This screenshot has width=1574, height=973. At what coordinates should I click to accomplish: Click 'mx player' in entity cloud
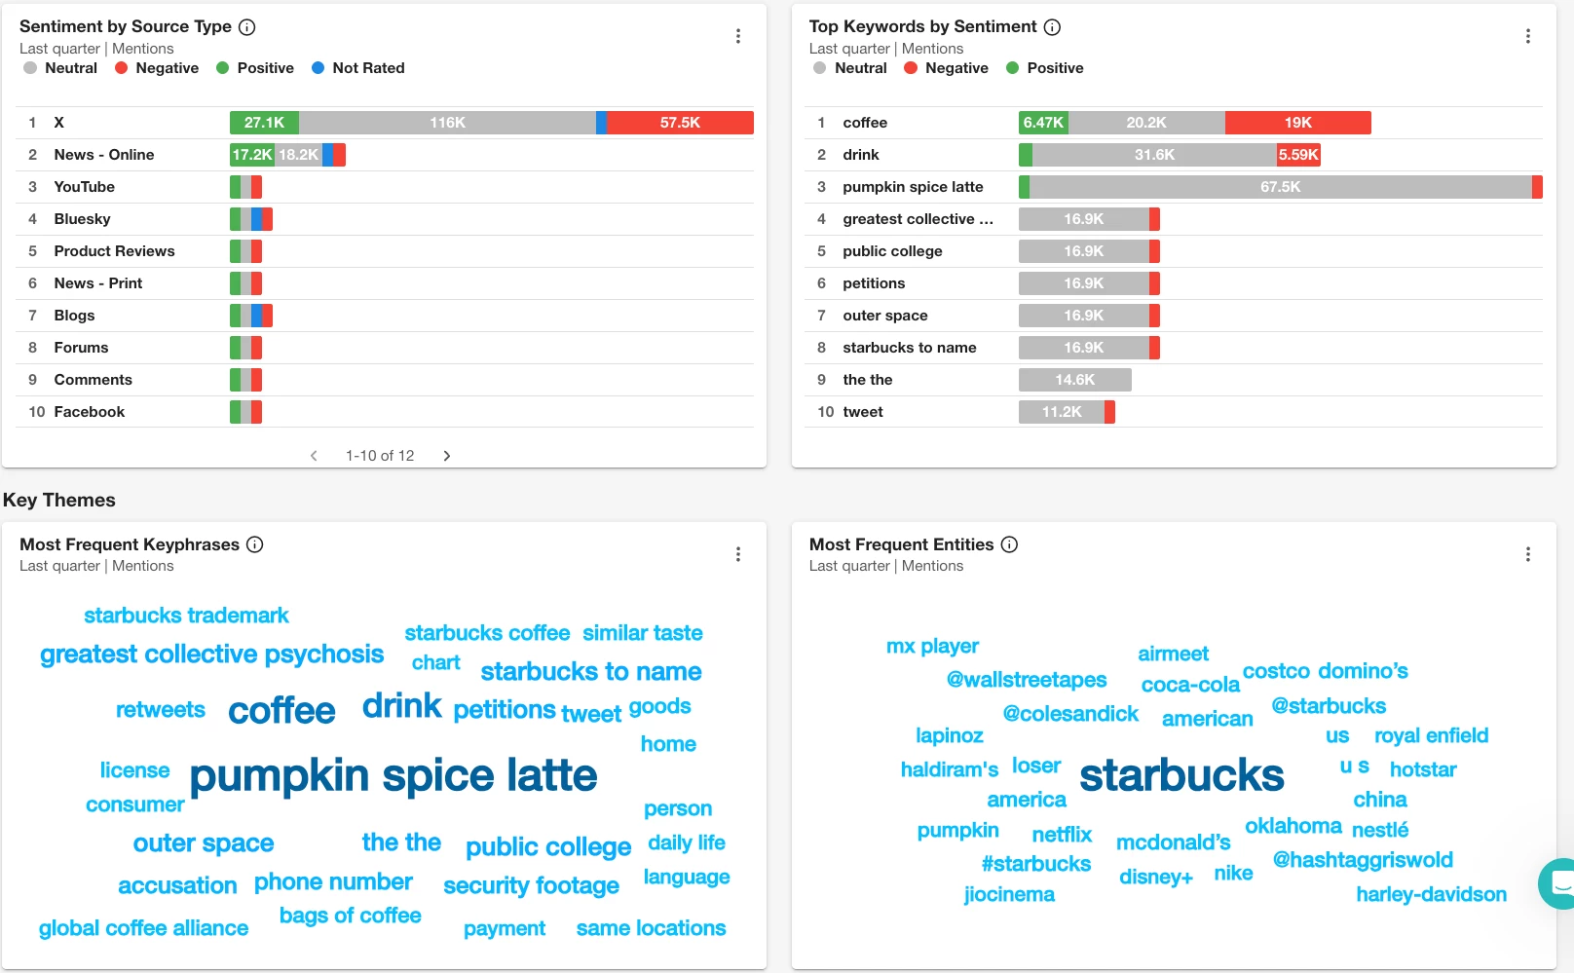(x=932, y=647)
